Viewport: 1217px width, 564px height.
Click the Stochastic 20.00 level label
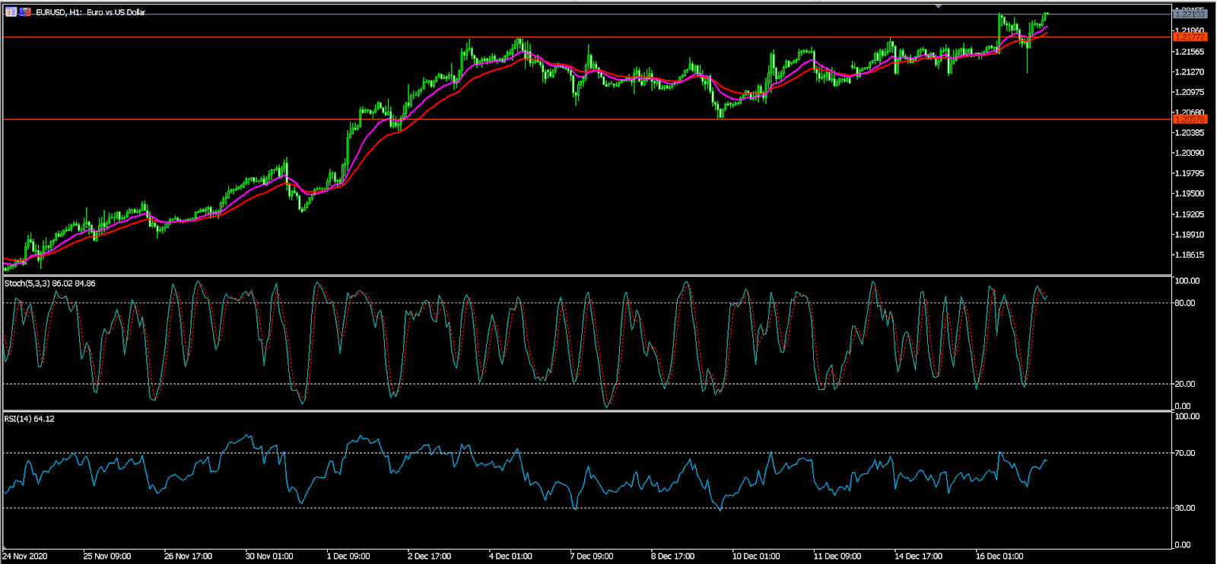(x=1185, y=384)
